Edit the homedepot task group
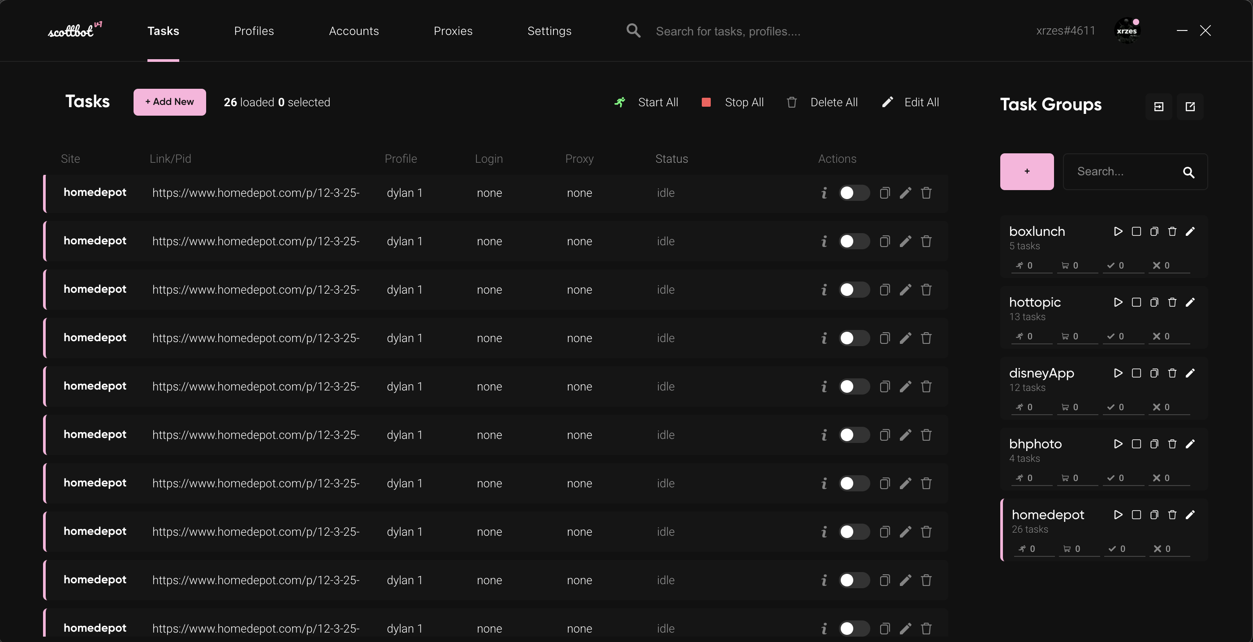The height and width of the screenshot is (642, 1253). [1191, 515]
